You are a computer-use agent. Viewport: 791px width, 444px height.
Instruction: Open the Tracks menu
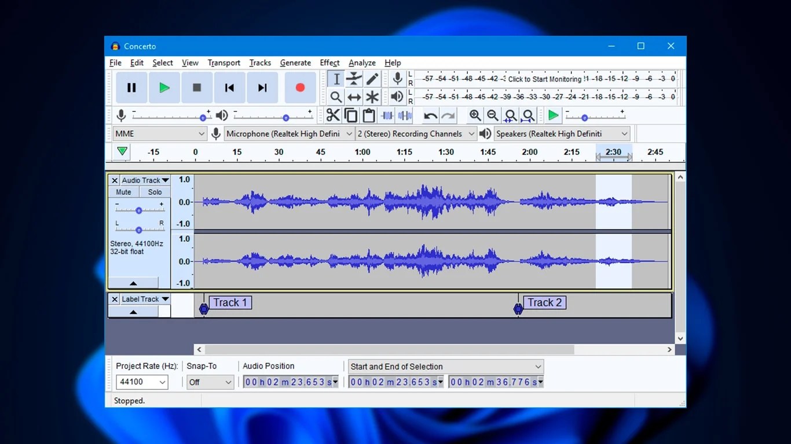click(x=260, y=62)
